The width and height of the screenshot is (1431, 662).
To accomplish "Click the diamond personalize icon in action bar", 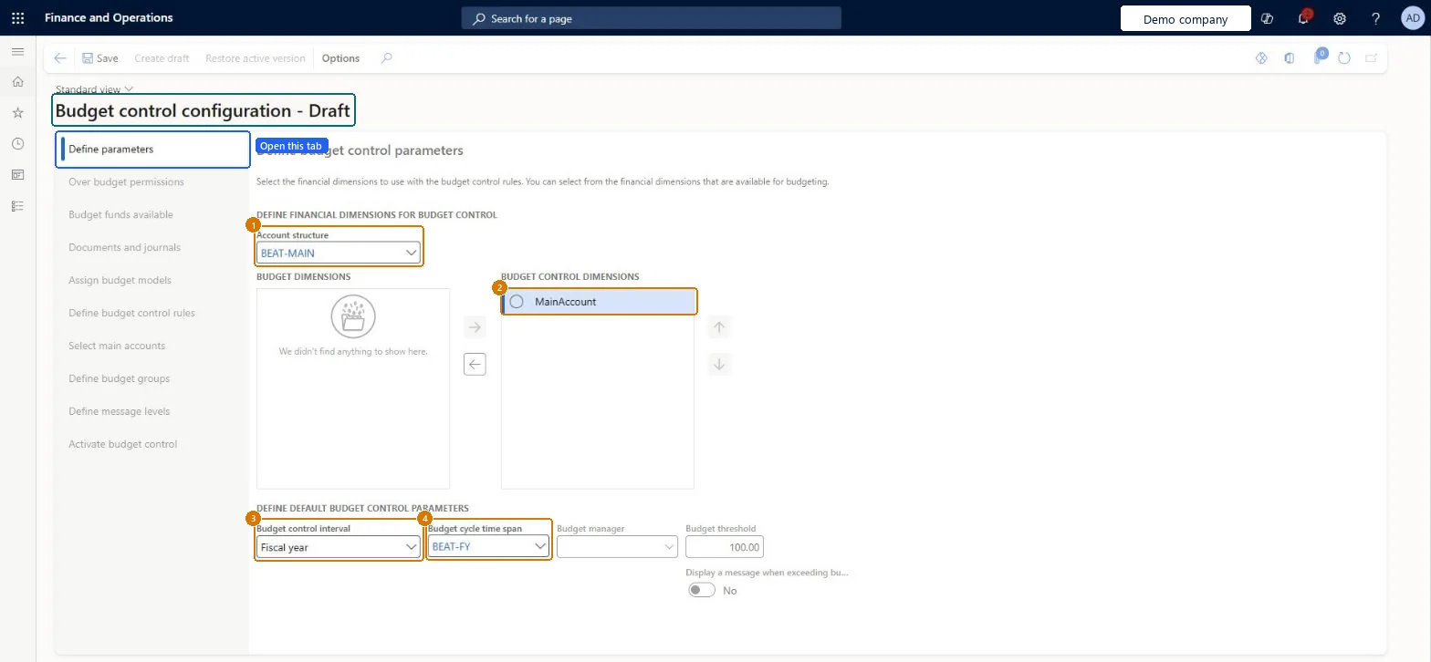I will 1262,58.
